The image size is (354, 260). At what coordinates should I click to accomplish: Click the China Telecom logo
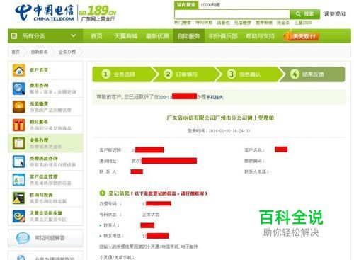tap(45, 12)
